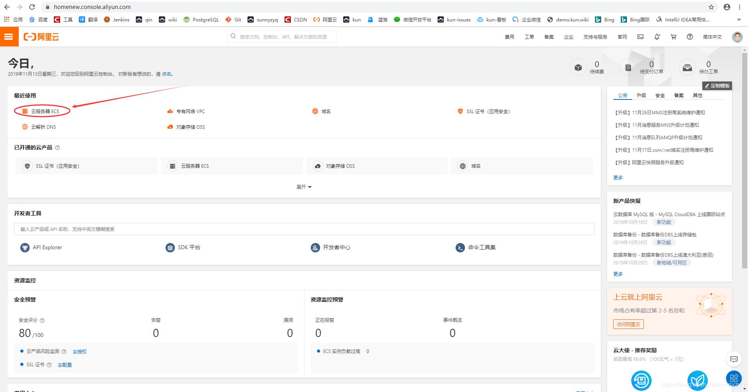Bookmark this page with the star icon
The height and width of the screenshot is (392, 748).
711,7
